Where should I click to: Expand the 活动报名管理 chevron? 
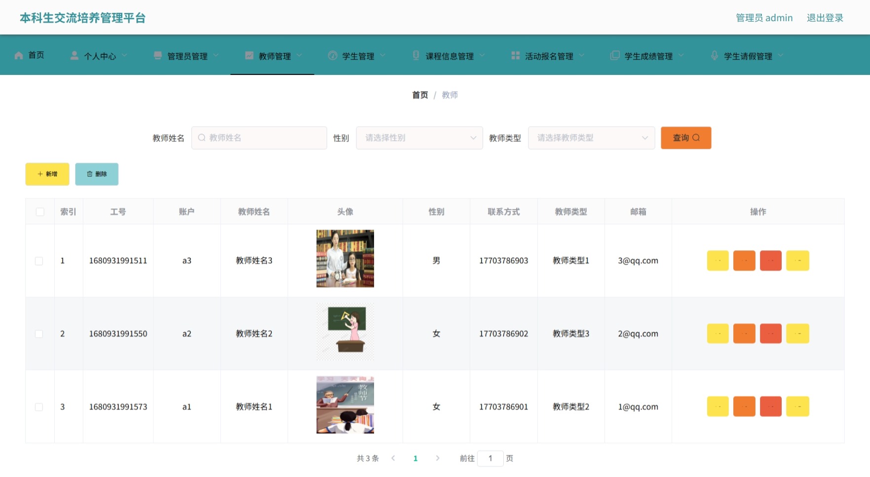pos(582,55)
